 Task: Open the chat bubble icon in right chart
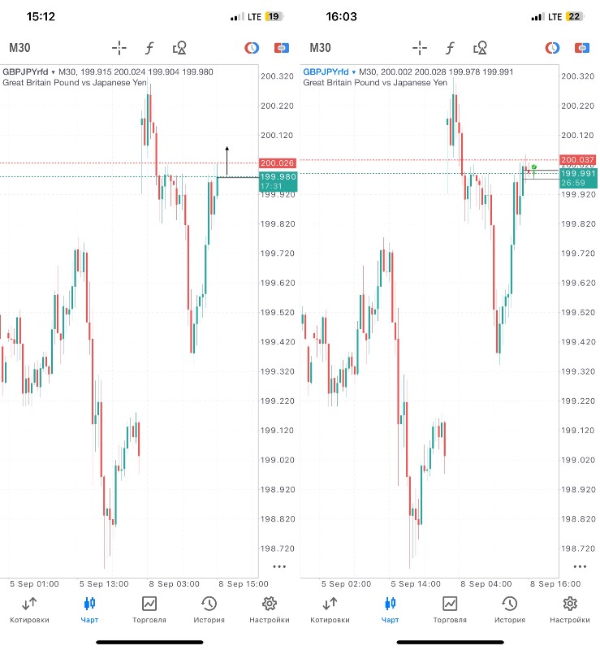582,48
